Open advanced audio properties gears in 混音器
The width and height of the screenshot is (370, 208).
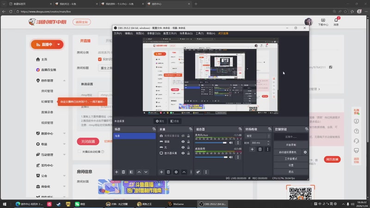(x=198, y=172)
